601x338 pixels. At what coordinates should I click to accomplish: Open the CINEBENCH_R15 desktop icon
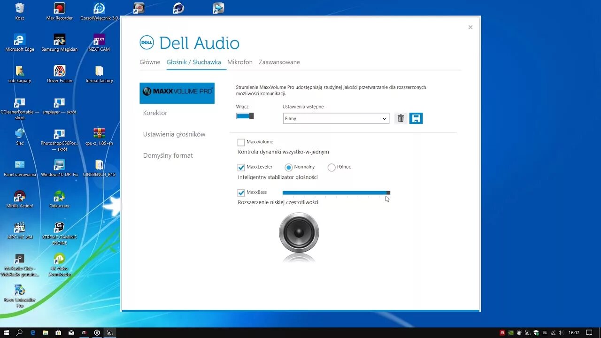[99, 168]
